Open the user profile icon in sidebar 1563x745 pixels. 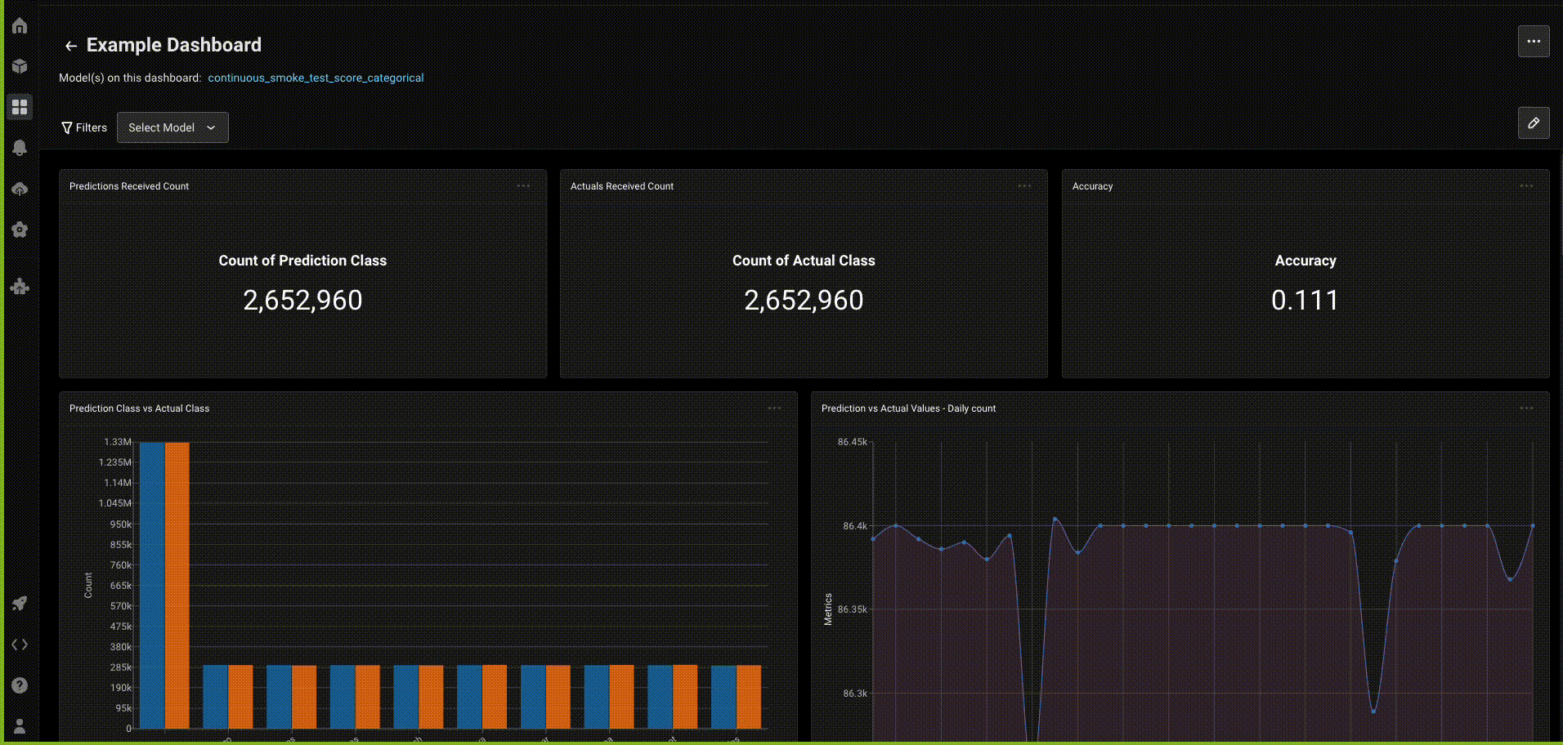[x=20, y=726]
